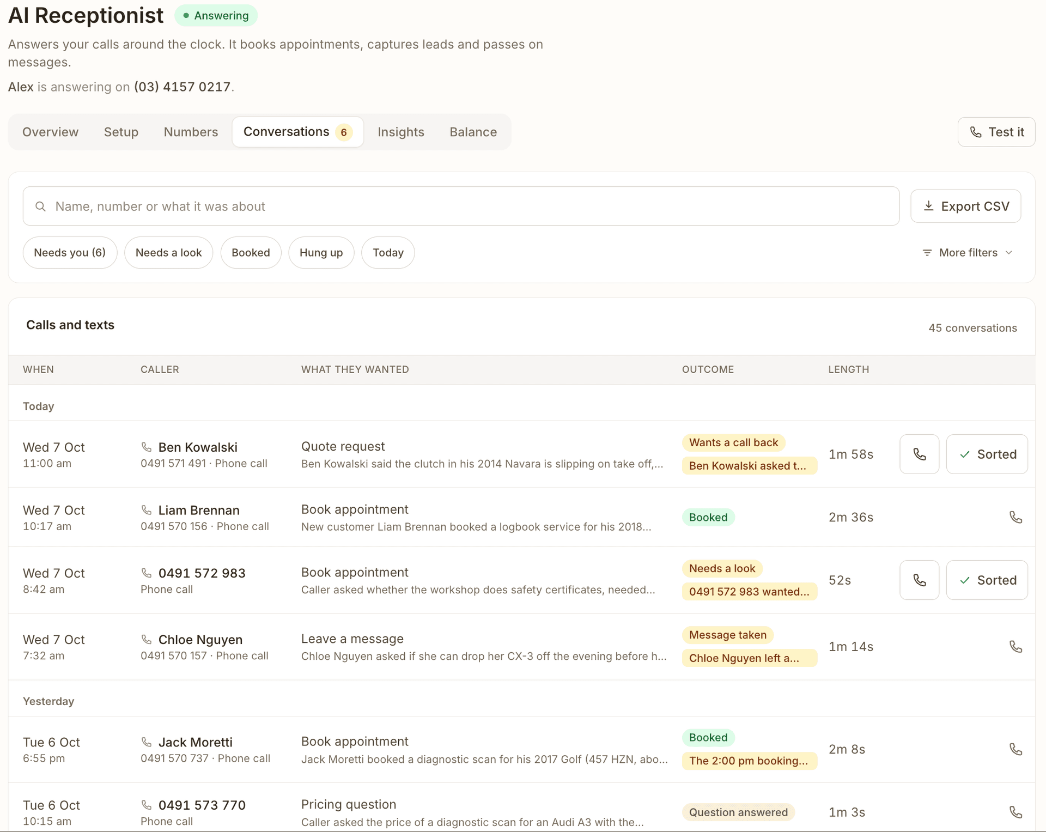Click phone icon on 0491 573 770 row
This screenshot has width=1046, height=832.
[x=1015, y=812]
